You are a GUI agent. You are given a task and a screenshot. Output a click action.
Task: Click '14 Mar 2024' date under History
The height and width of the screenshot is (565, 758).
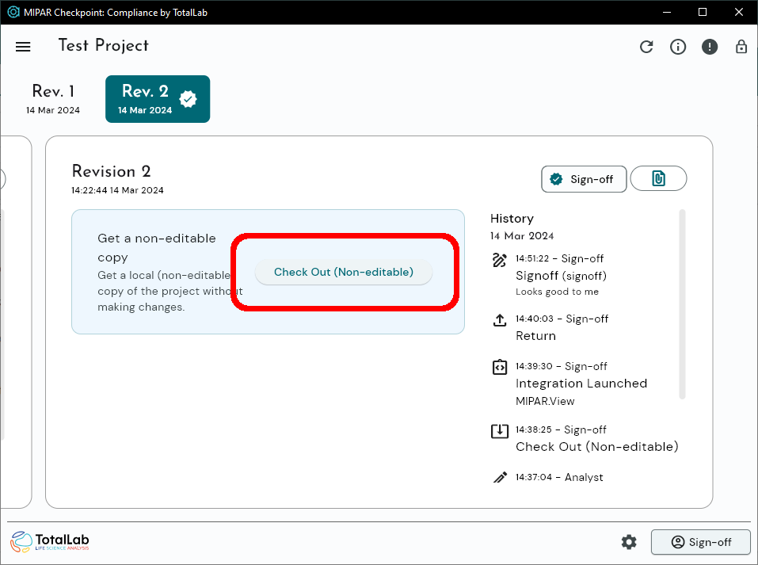tap(522, 236)
